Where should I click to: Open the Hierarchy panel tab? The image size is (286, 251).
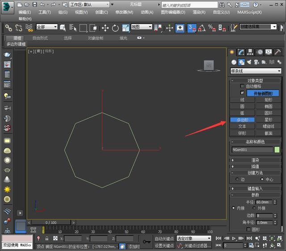coord(251,52)
